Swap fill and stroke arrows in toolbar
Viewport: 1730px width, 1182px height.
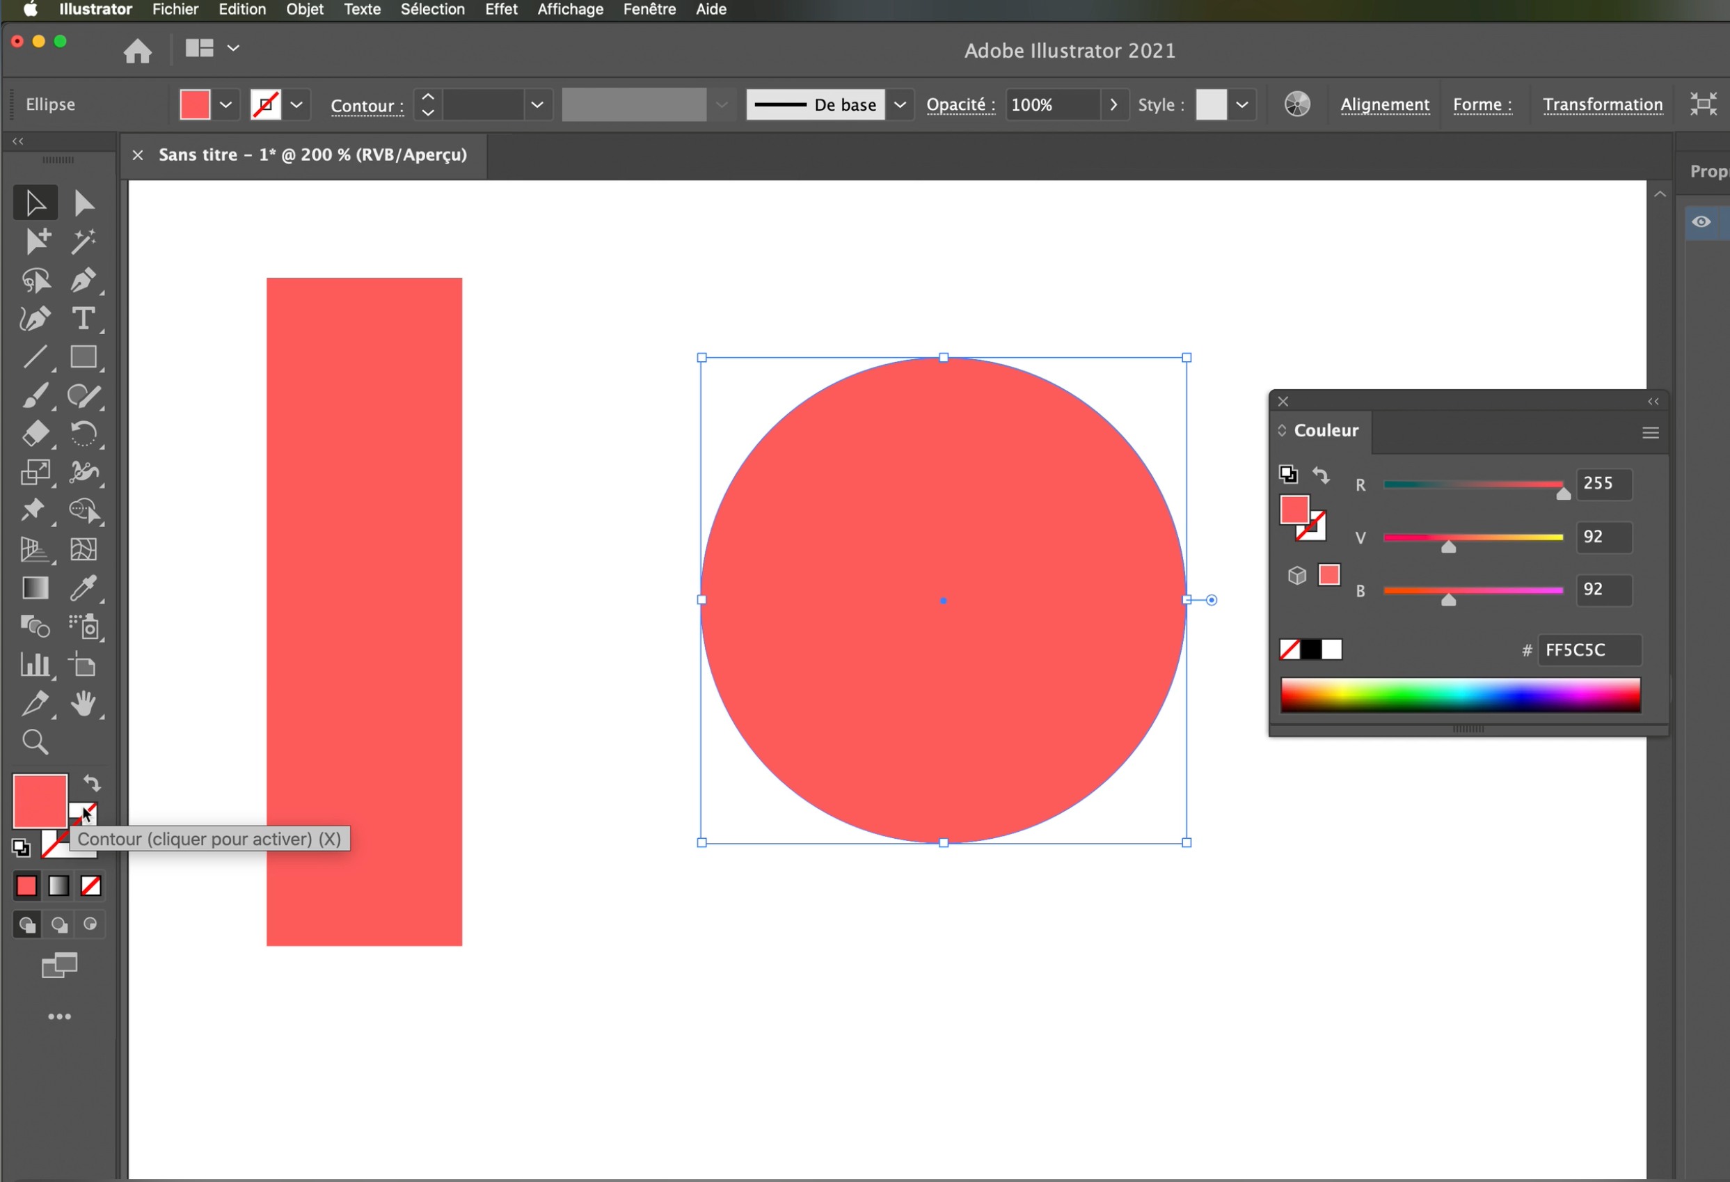[92, 783]
